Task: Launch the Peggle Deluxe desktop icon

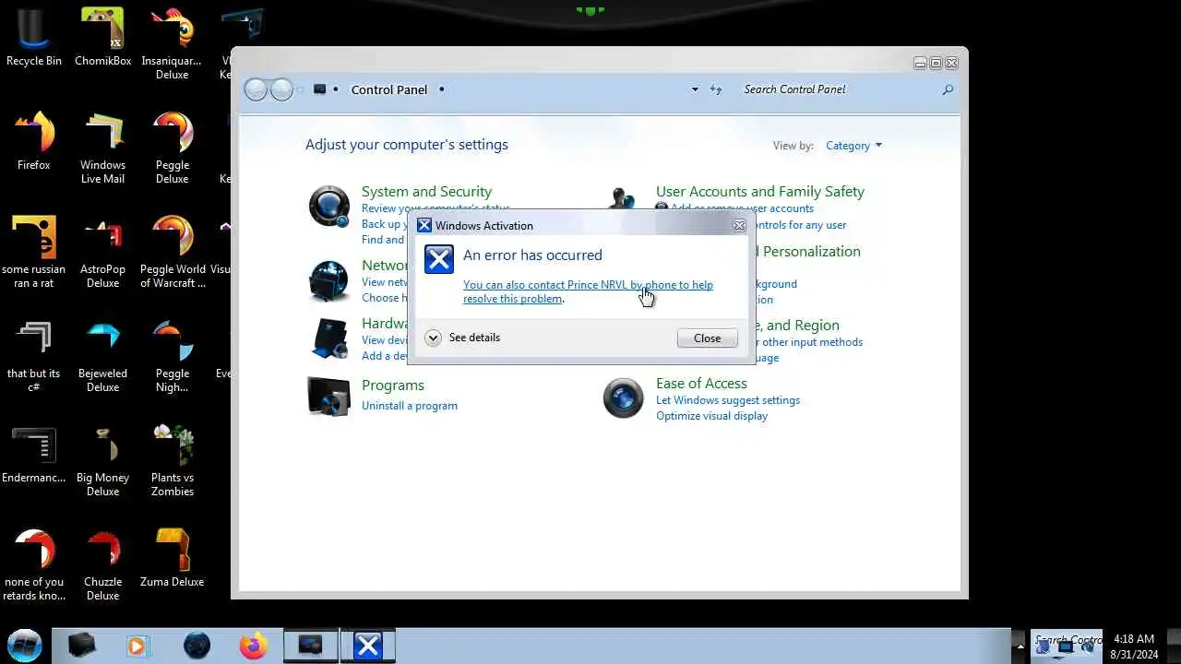Action: [172, 148]
